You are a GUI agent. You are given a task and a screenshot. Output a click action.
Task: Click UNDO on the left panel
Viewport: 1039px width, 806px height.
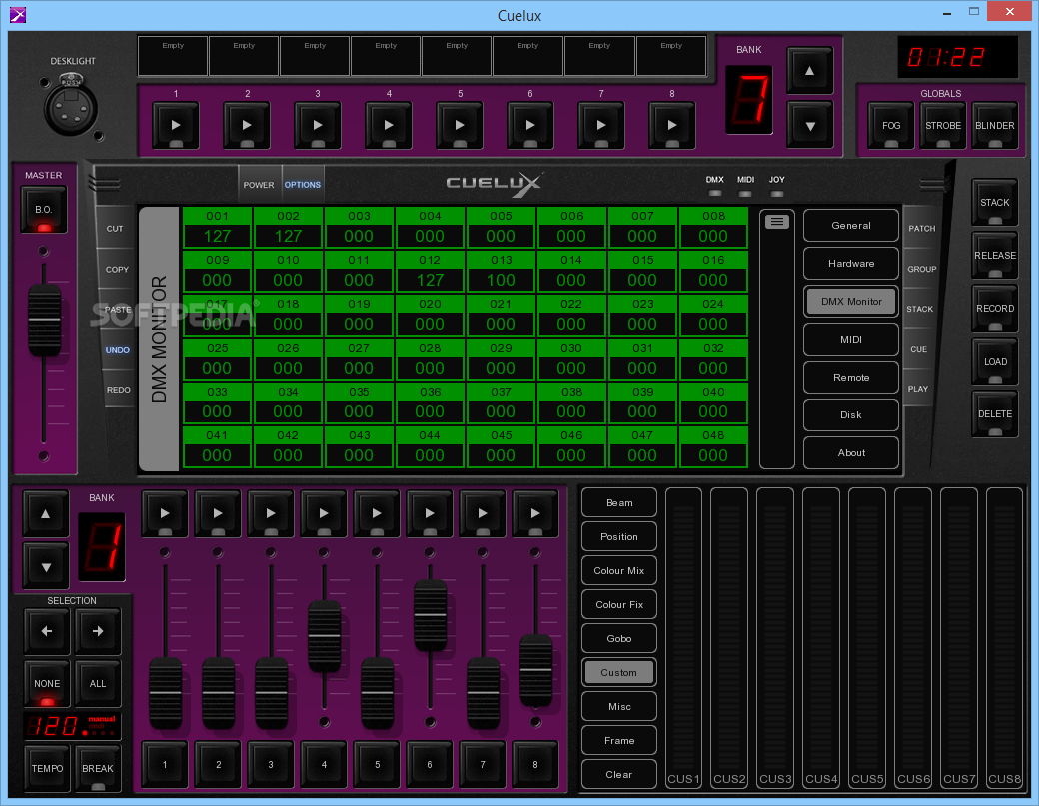pyautogui.click(x=117, y=349)
